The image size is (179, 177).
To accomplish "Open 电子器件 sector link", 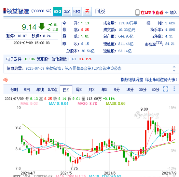I will click(x=14, y=59).
